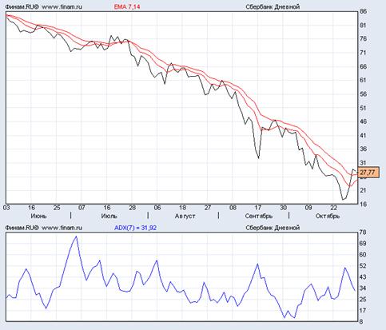Viewport: 386px width, 330px height.
Task: Click the 46 value on the price axis
Action: point(364,121)
